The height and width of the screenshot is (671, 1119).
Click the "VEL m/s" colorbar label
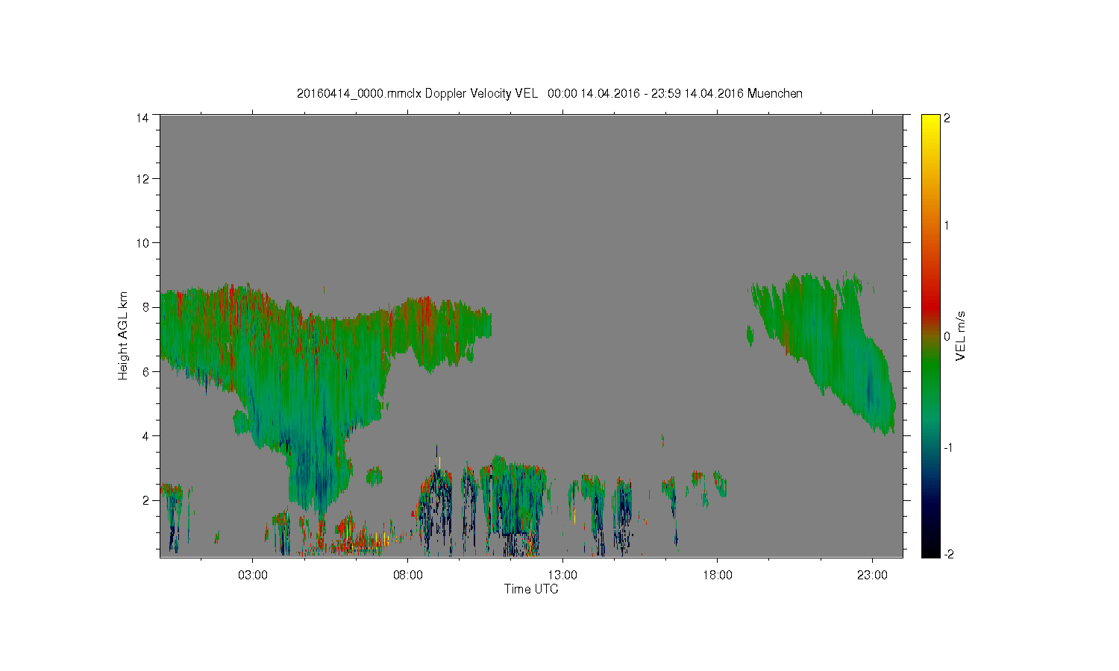(961, 335)
